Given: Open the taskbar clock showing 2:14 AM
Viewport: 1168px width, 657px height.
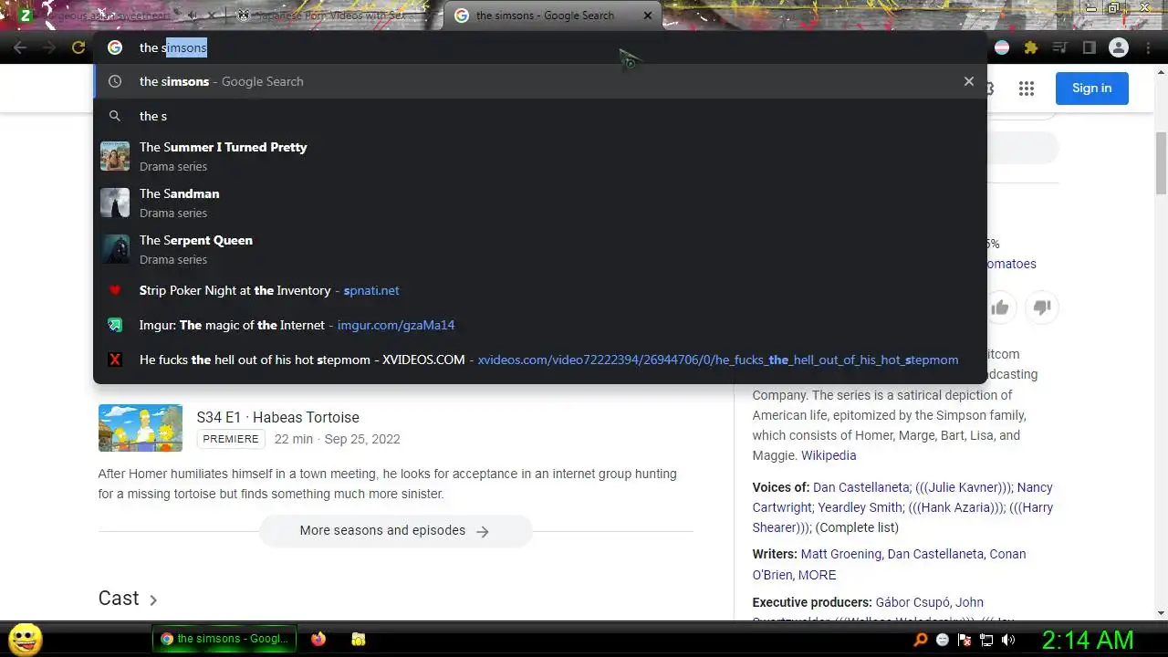Looking at the screenshot, I should (1088, 640).
